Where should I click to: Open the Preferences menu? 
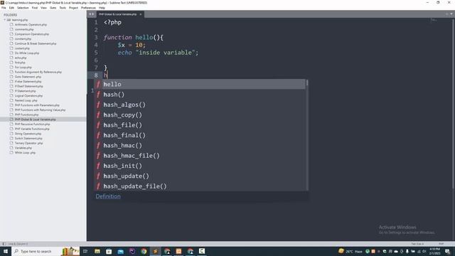click(x=88, y=8)
